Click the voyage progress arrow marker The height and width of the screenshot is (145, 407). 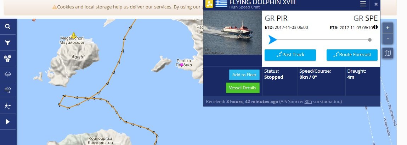coord(272,40)
